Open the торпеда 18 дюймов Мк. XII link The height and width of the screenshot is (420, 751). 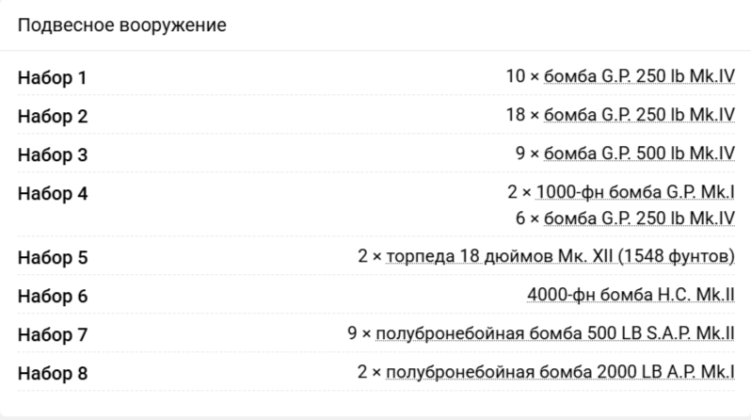(x=560, y=256)
